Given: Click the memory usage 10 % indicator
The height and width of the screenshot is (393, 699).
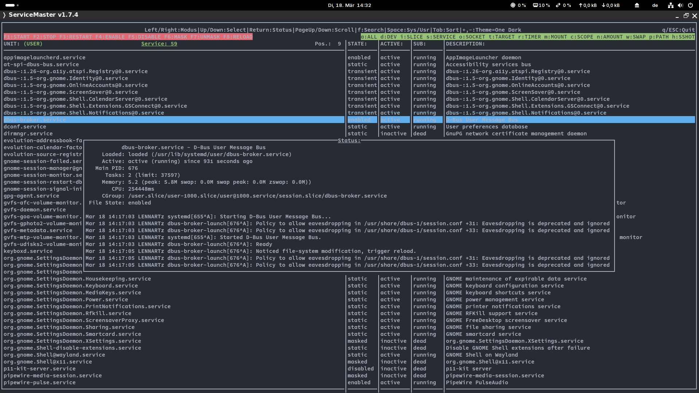Looking at the screenshot, I should click(541, 5).
